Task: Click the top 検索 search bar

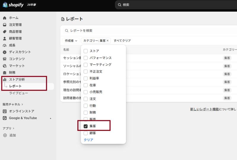Action: pyautogui.click(x=176, y=5)
